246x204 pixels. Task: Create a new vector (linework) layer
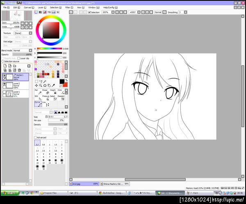point(10,66)
